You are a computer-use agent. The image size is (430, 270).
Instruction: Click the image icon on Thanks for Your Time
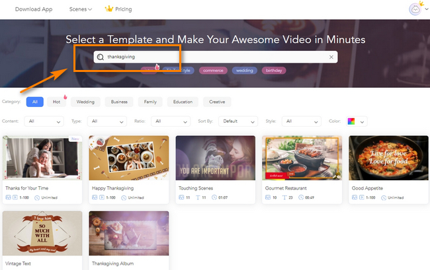(x=8, y=197)
